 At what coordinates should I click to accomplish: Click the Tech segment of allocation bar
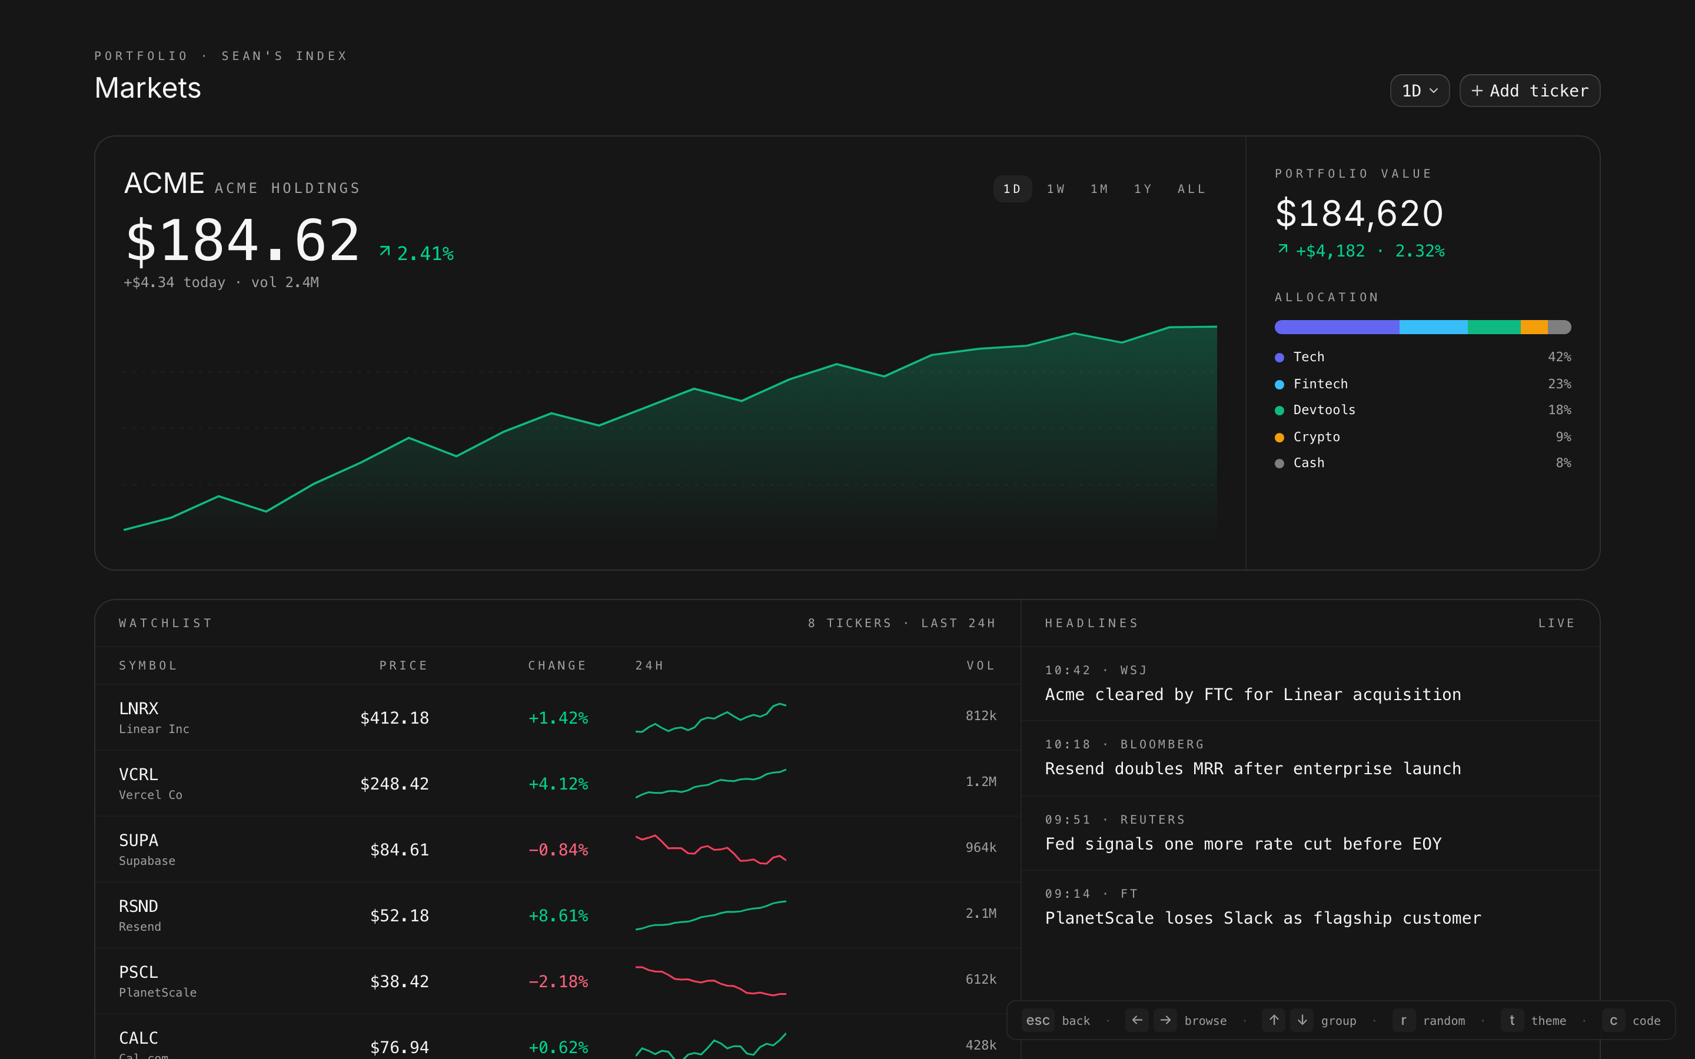click(1337, 327)
